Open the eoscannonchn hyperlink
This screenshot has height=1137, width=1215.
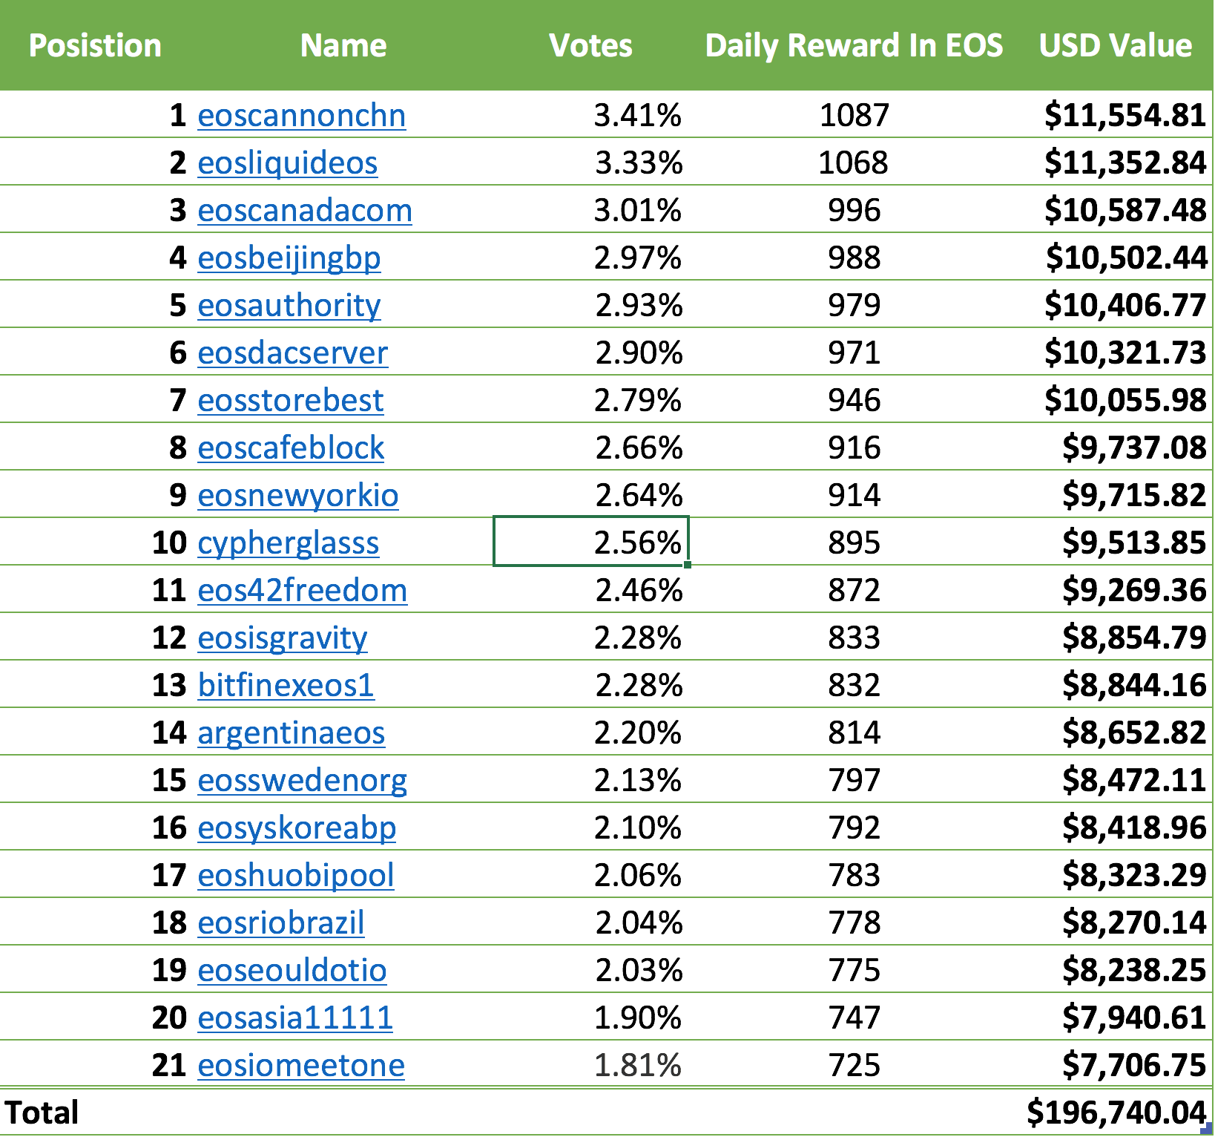[301, 116]
